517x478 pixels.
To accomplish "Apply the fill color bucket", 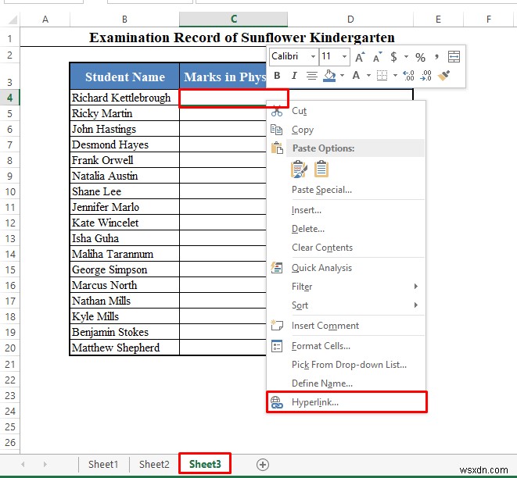I will pyautogui.click(x=329, y=76).
